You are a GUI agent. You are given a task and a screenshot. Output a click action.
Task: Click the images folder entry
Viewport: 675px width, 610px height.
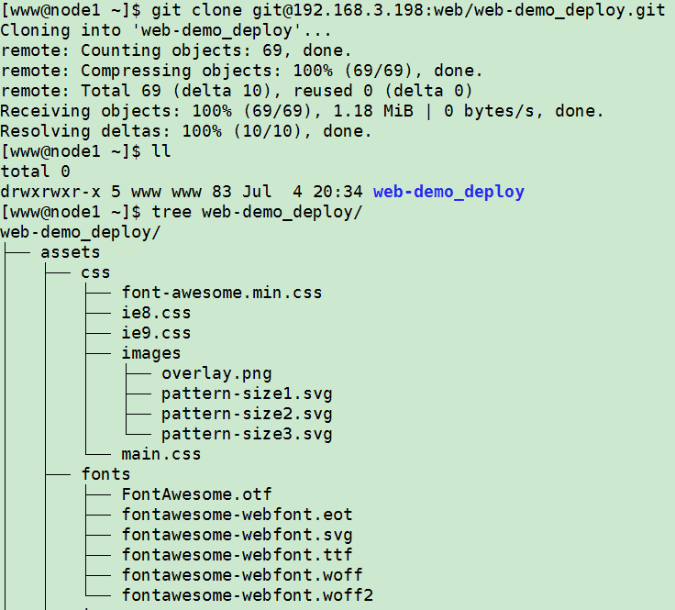pos(150,353)
